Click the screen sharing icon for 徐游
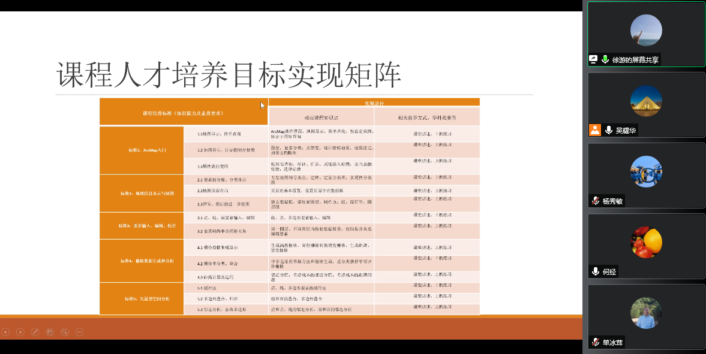Image resolution: width=706 pixels, height=354 pixels. click(x=594, y=59)
